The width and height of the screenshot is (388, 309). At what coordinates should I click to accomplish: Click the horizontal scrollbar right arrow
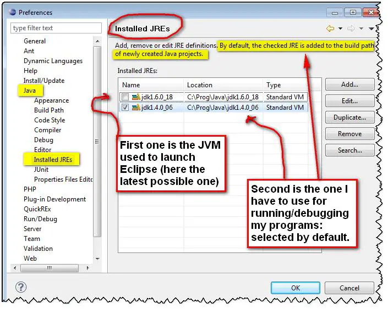88,268
